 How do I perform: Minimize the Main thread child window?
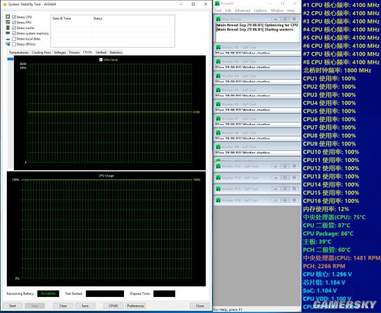point(275,19)
